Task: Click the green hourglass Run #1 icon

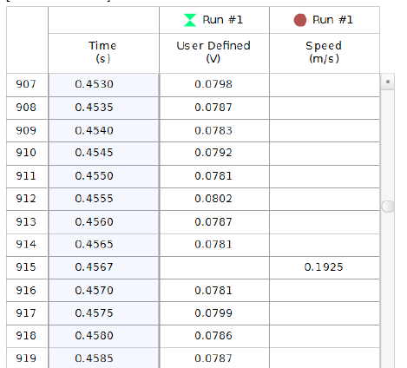Action: (x=190, y=20)
